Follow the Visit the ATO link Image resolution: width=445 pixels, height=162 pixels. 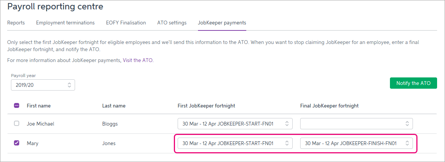(x=138, y=60)
